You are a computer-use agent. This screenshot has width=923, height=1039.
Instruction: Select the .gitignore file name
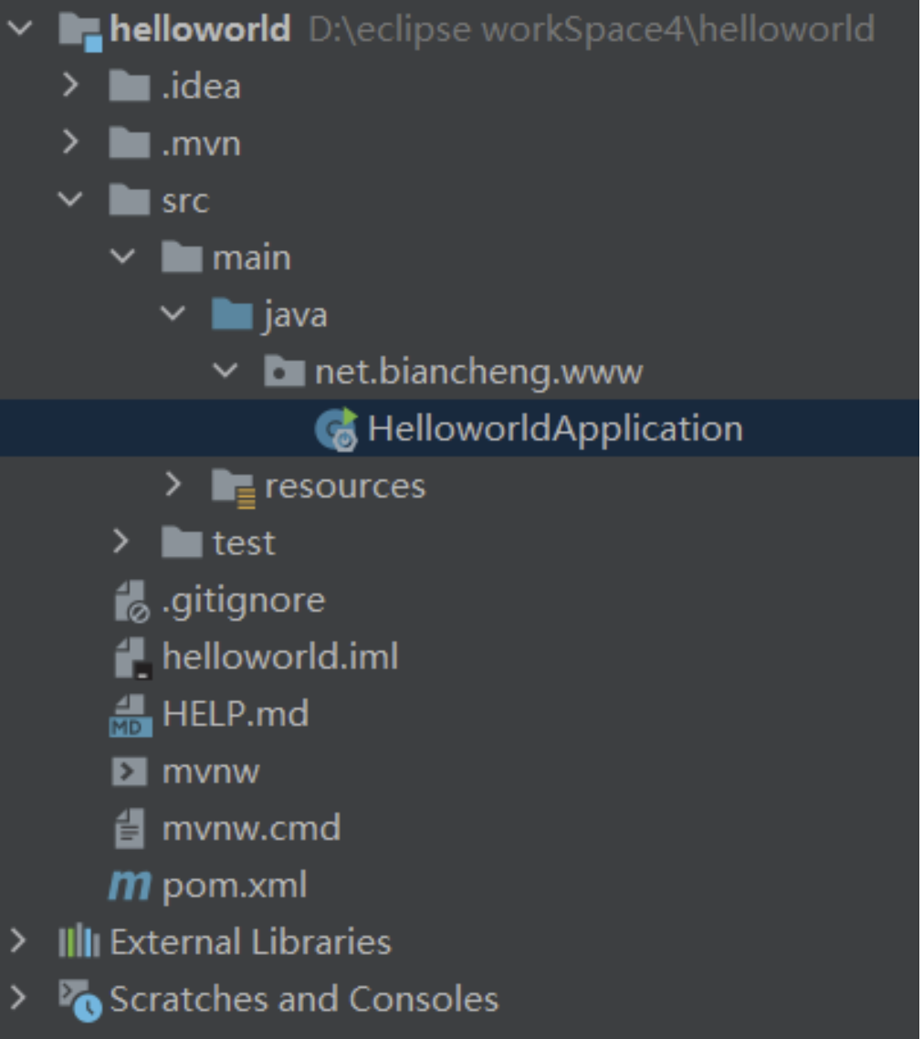(244, 602)
